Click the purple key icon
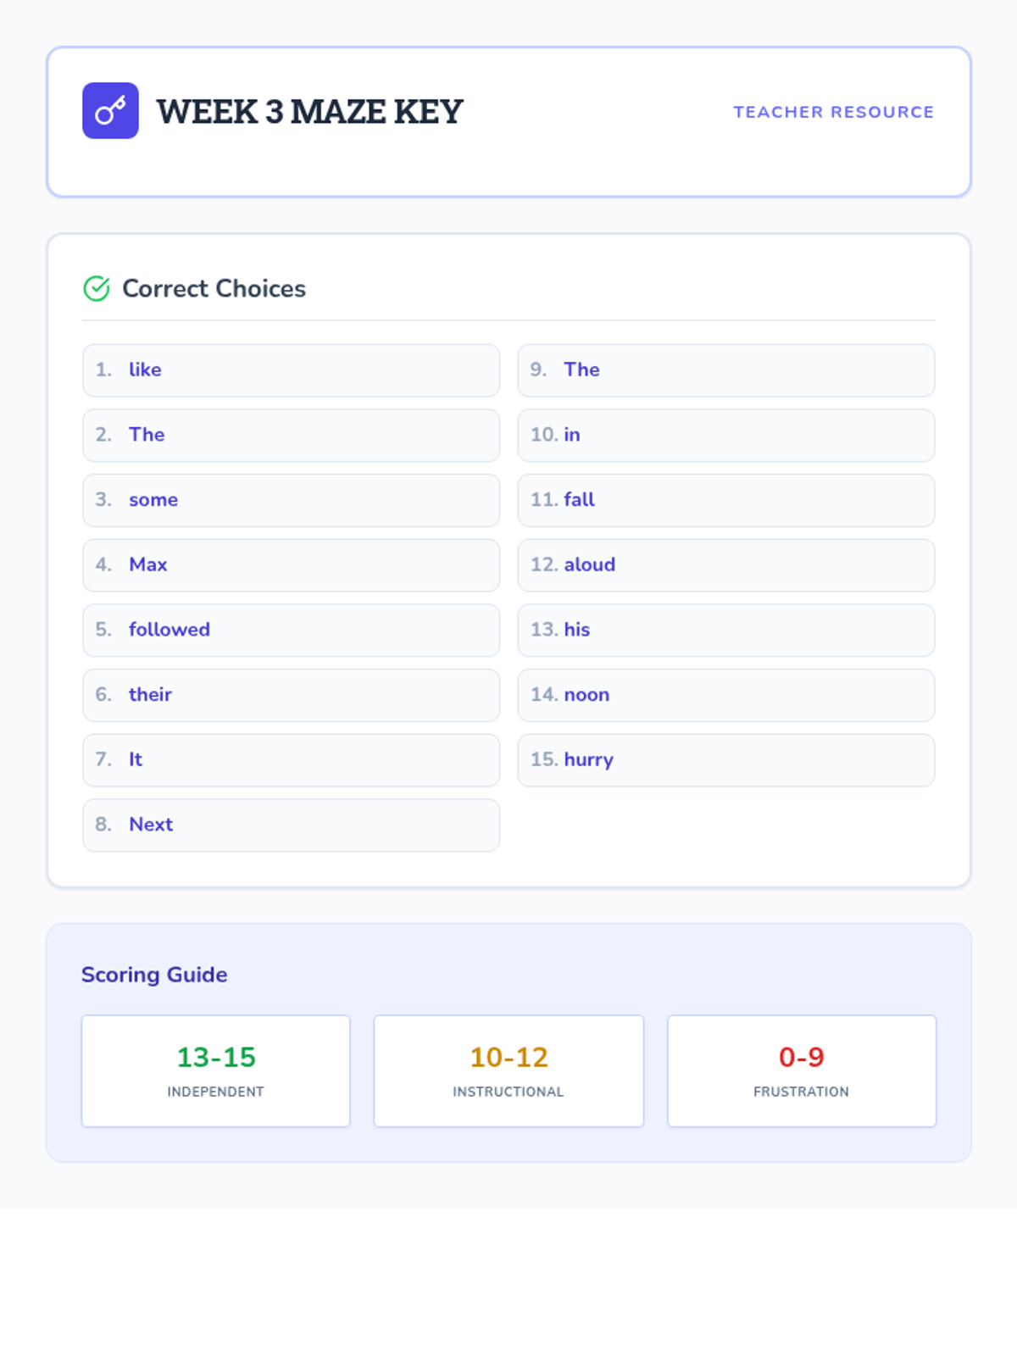This screenshot has width=1017, height=1356. coord(110,110)
